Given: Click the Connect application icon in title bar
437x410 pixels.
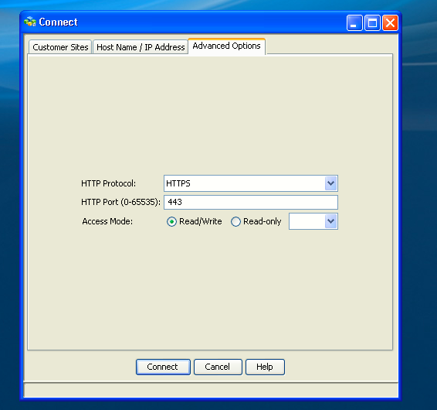Looking at the screenshot, I should pyautogui.click(x=30, y=22).
